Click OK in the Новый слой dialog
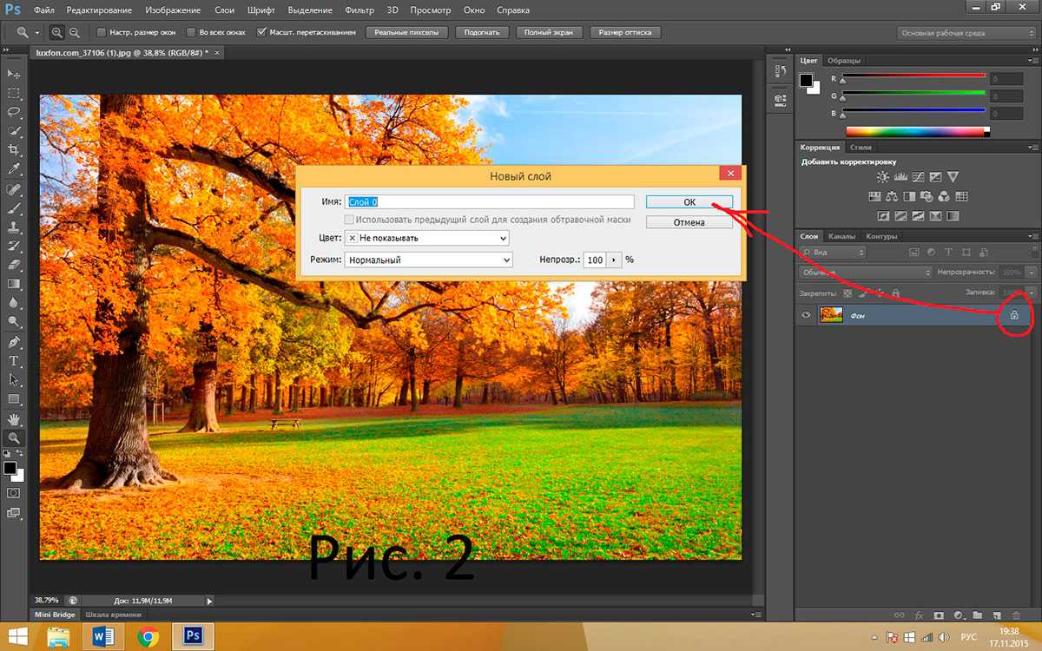The image size is (1042, 651). pos(689,201)
